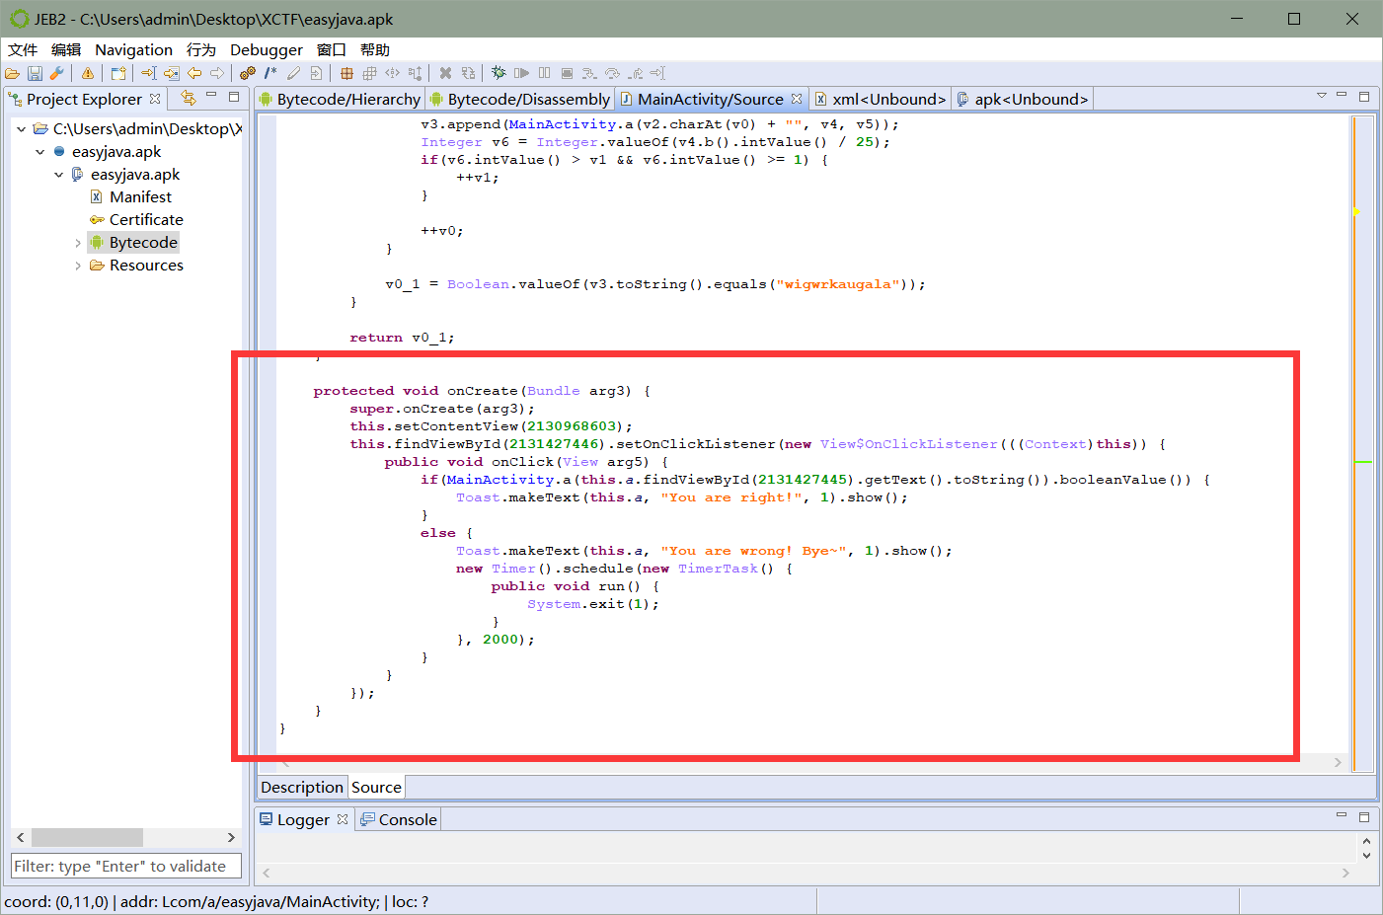This screenshot has height=915, width=1383.
Task: Select the Rename pencil icon
Action: [x=292, y=72]
